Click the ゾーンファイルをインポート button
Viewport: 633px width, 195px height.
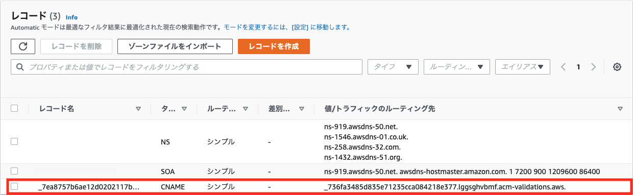click(175, 46)
